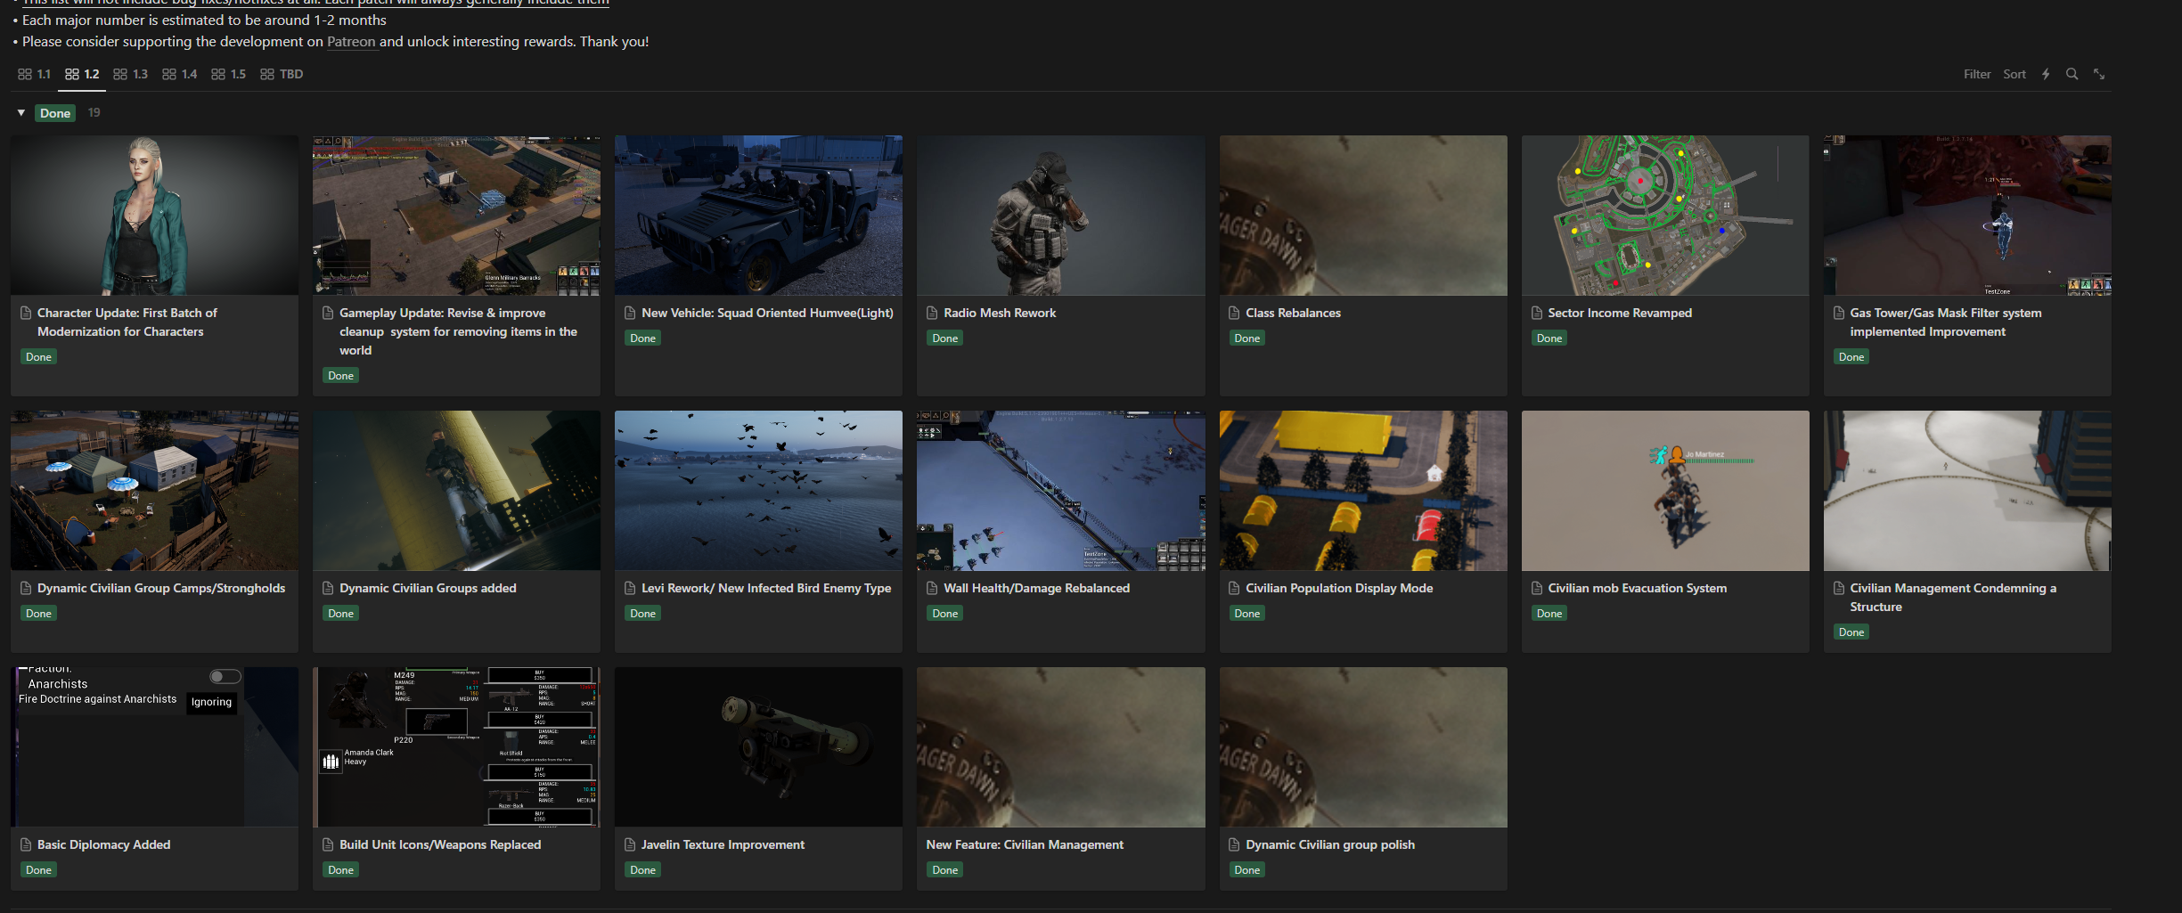Click page icon beside Build Unit Icons/Weapons Replaced

click(x=328, y=844)
